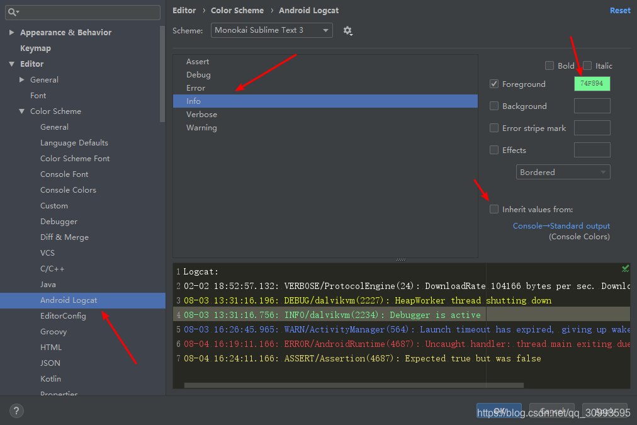Click the INFO/dalvikvm line in preview
Screen dimensions: 637x425
click(x=332, y=315)
